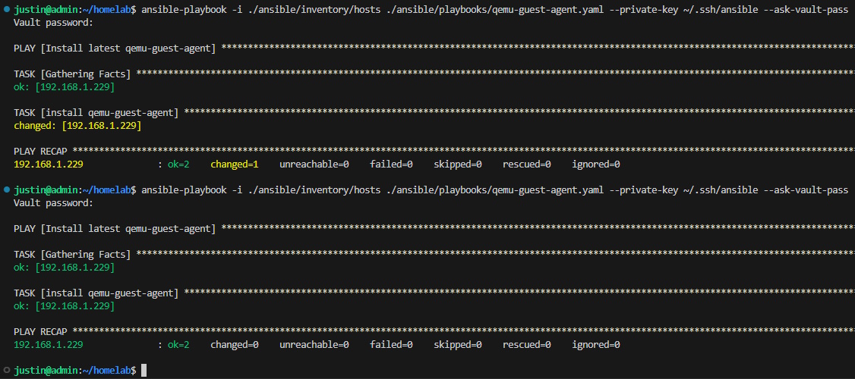Viewport: 855px width, 379px height.
Task: Click the hollow circle beside the final empty prompt
Action: click(7, 370)
